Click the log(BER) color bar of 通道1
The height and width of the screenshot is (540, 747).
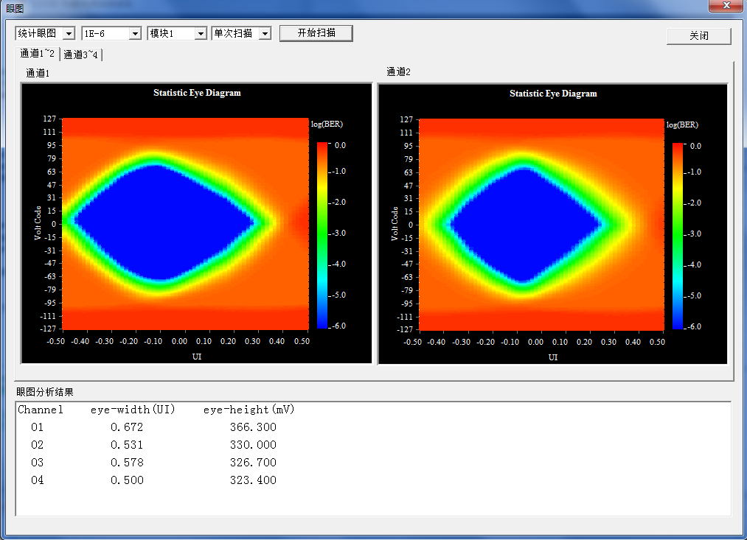(322, 234)
